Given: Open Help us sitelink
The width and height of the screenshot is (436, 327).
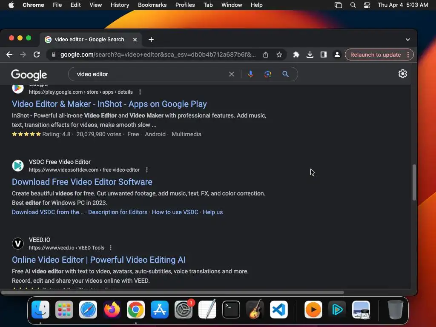Looking at the screenshot, I should 213,212.
